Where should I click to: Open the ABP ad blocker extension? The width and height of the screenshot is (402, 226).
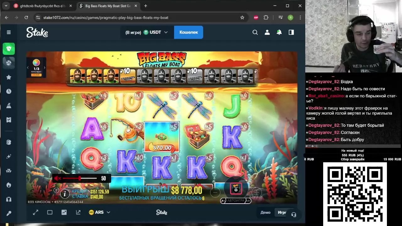click(x=256, y=18)
